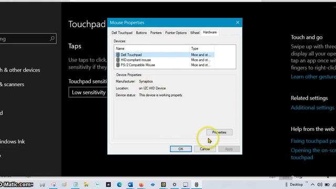Open the Touchpad sensitivity dropdown
Image resolution: width=336 pixels, height=189 pixels.
88,92
